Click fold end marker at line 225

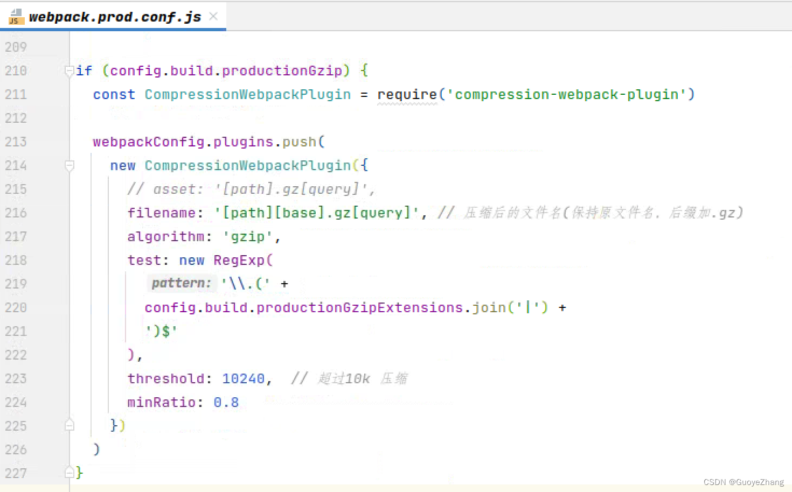click(x=69, y=425)
